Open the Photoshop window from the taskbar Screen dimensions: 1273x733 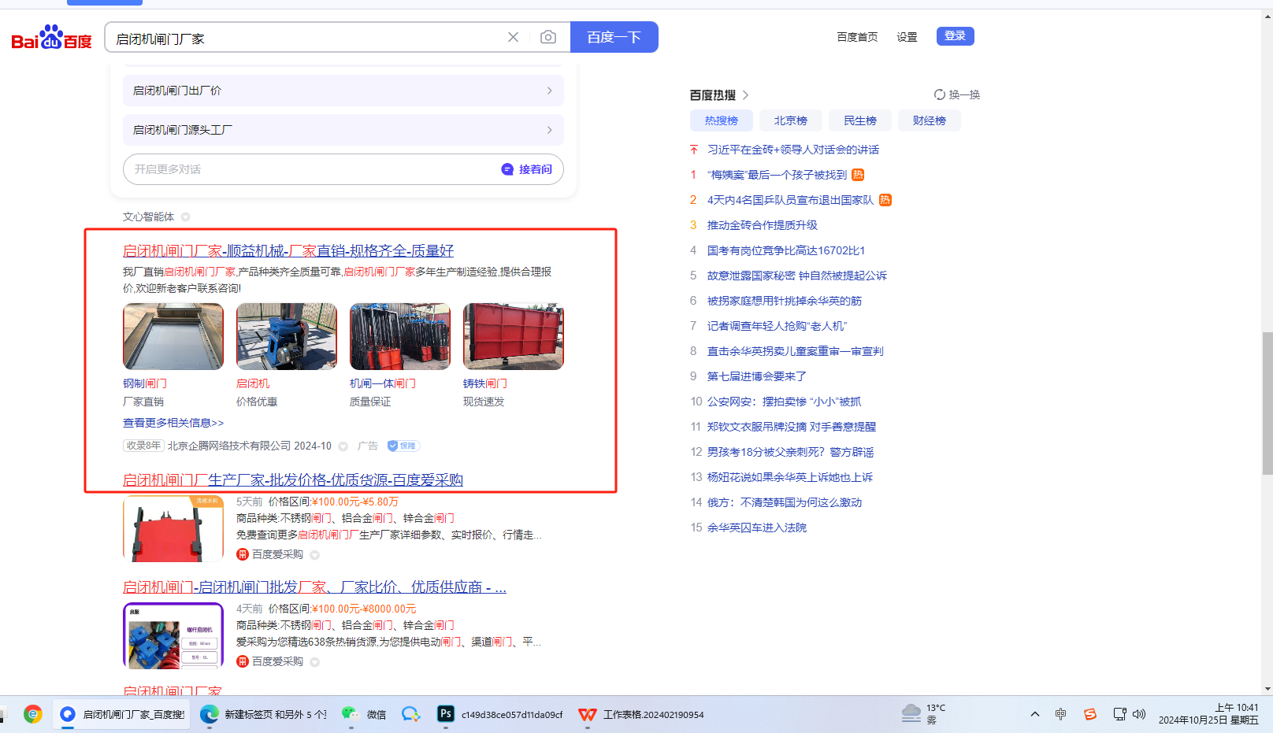501,714
